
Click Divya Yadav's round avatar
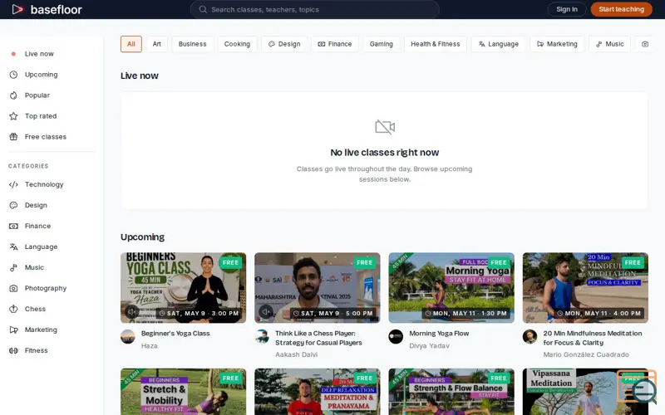(396, 337)
